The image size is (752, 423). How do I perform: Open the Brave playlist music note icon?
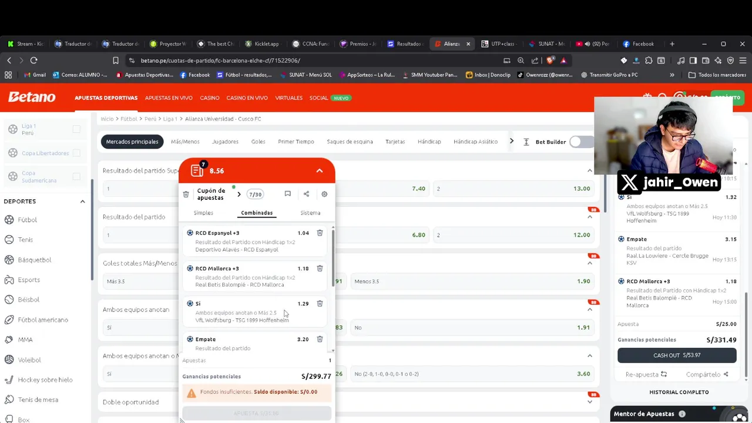(x=681, y=61)
